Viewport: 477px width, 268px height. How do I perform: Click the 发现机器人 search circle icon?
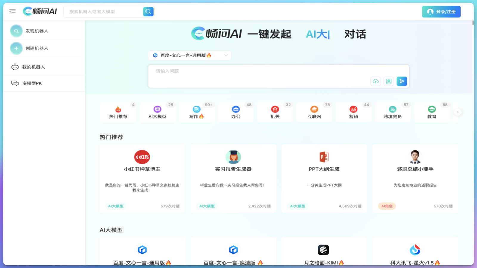tap(16, 31)
